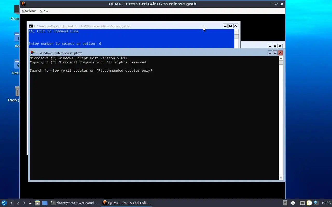Viewport: 332px width, 207px height.
Task: Click the cmd.exe window title icon
Action: 31,26
